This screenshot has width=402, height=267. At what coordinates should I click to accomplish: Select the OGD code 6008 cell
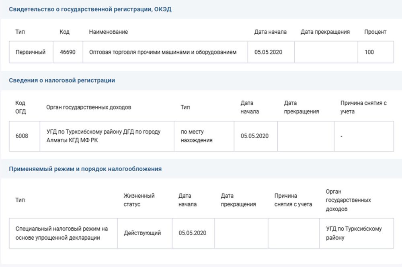22,136
